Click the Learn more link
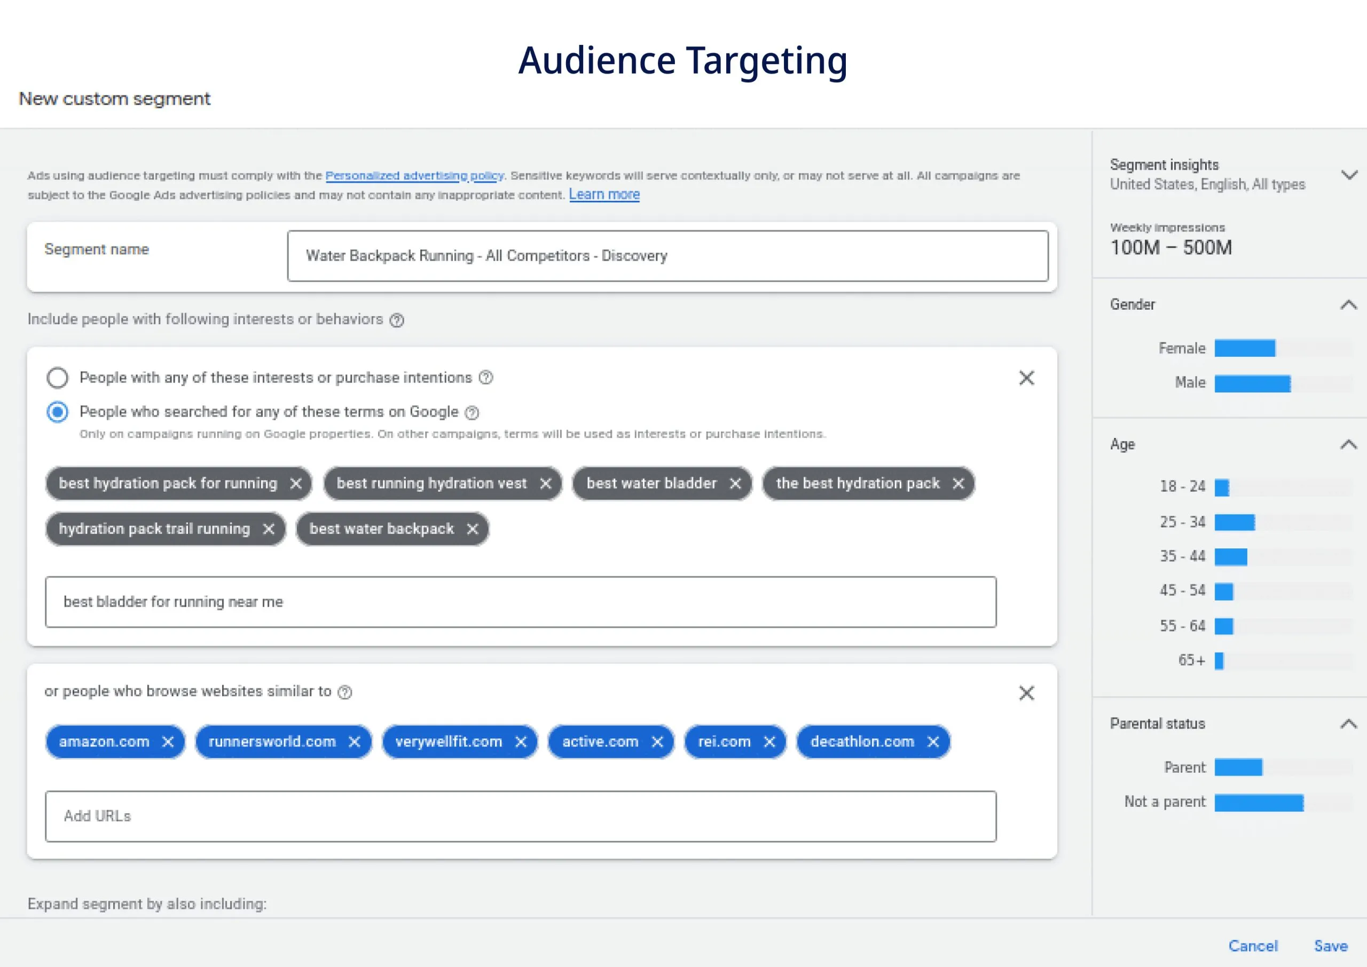 604,194
